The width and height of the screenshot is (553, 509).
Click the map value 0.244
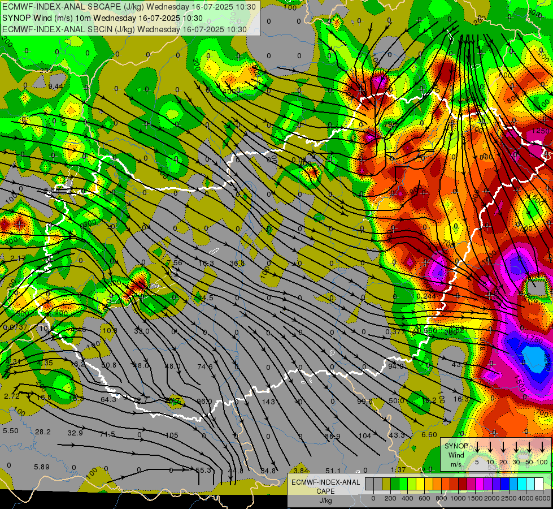[x=426, y=296]
